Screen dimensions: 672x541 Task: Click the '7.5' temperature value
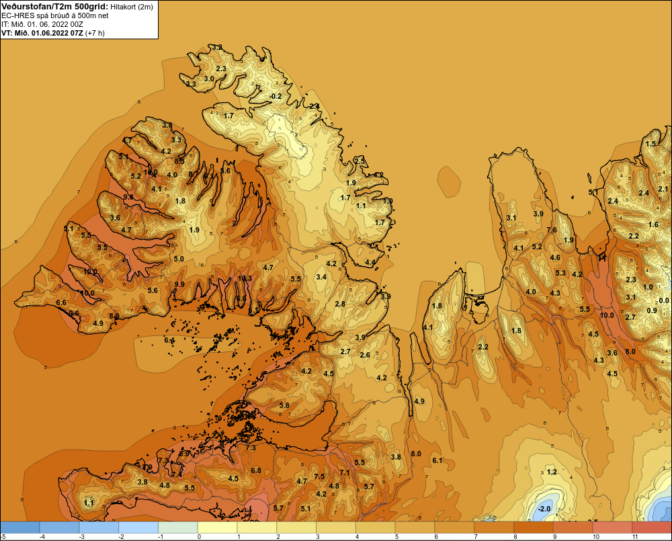319,476
